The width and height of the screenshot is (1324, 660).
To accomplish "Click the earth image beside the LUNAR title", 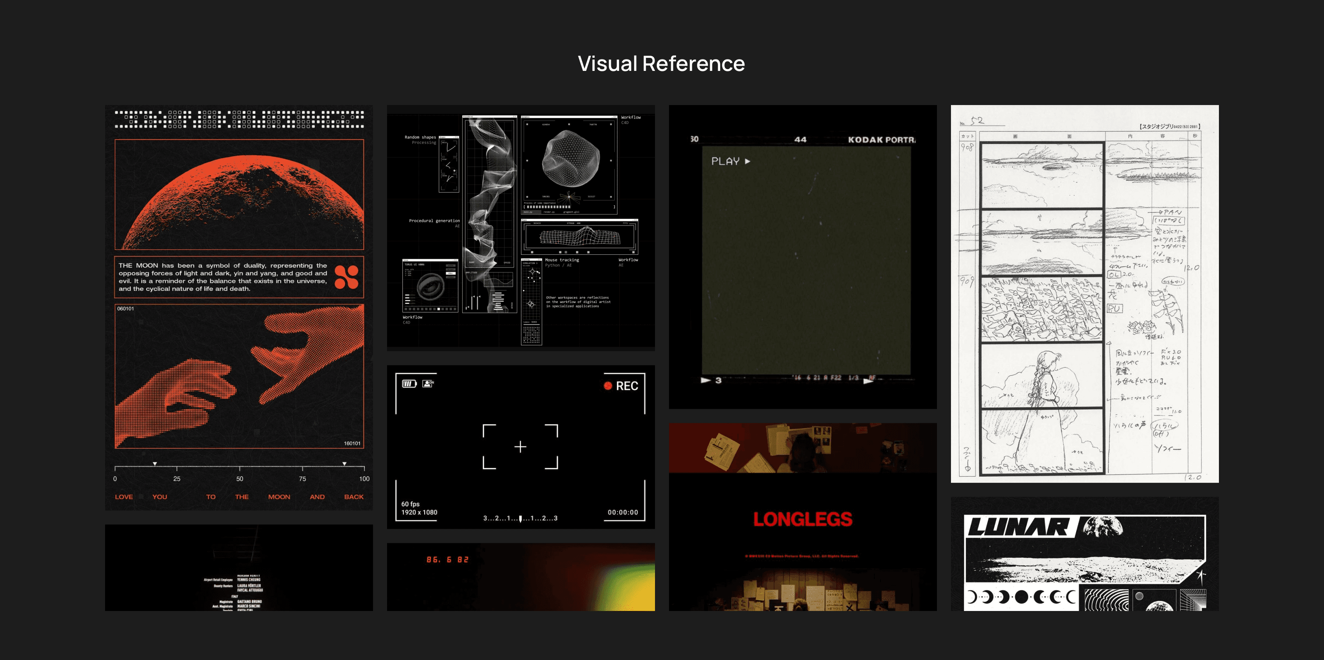I will click(1102, 527).
